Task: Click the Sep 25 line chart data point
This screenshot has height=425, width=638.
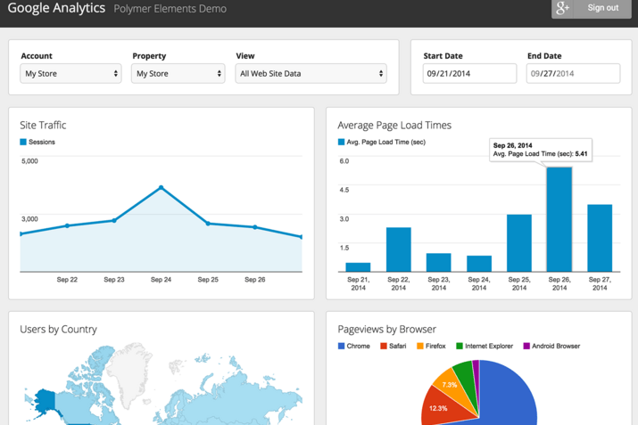Action: tap(208, 224)
